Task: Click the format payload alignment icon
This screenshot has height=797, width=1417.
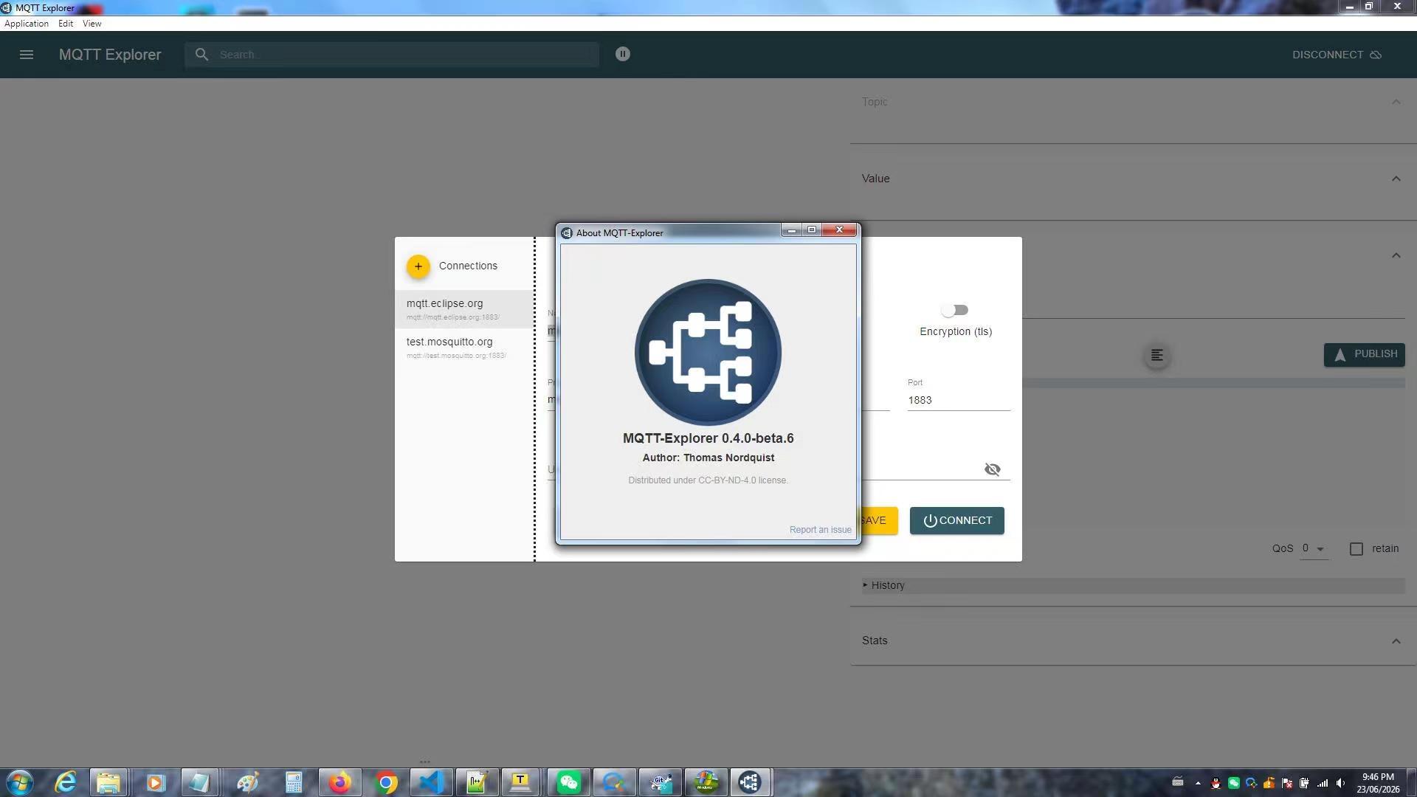Action: 1156,356
